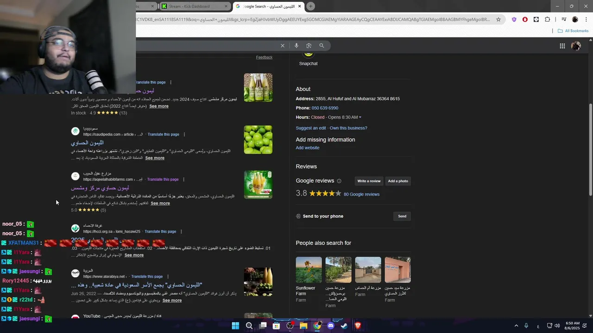Click Own this business?

click(x=348, y=128)
